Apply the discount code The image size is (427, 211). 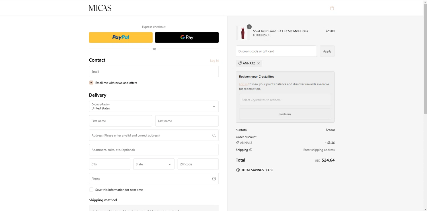pos(327,51)
